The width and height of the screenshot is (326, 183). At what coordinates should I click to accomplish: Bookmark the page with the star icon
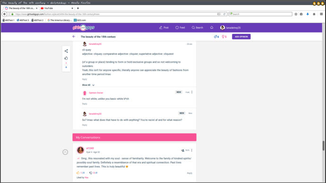pos(296,14)
